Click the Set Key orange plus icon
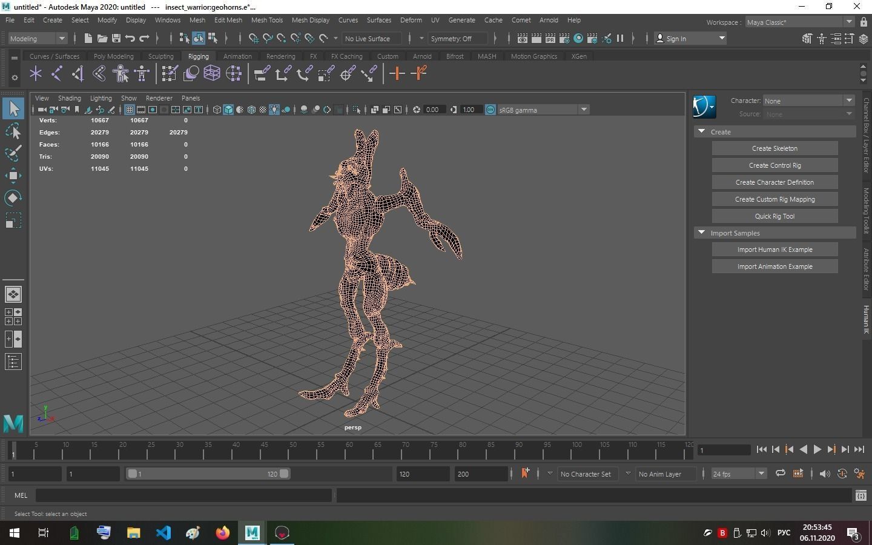The width and height of the screenshot is (872, 545). pyautogui.click(x=397, y=74)
